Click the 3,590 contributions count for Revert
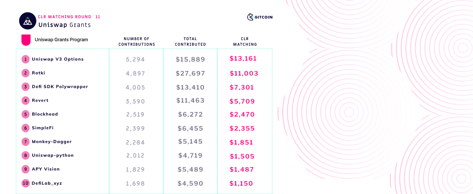The width and height of the screenshot is (473, 194). [135, 101]
